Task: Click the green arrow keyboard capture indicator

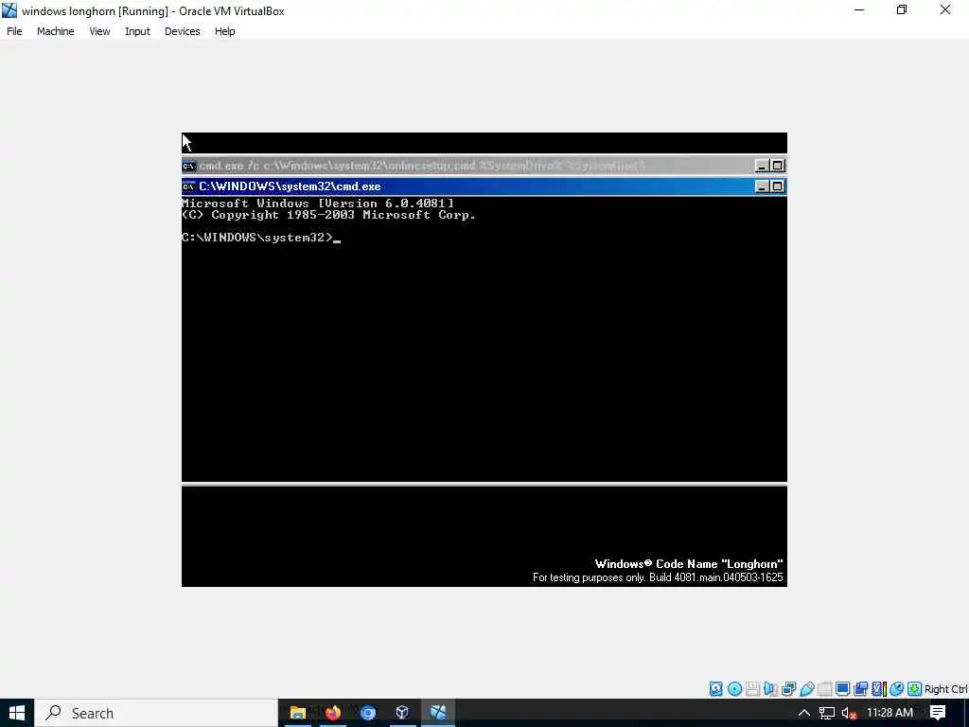Action: point(915,689)
